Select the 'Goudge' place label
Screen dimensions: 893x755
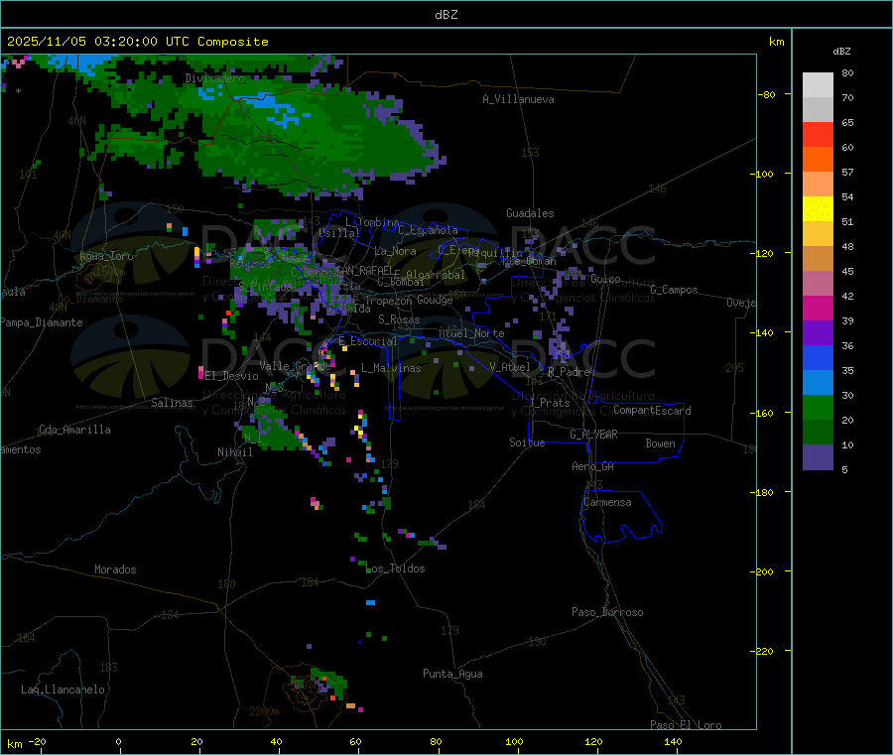(435, 300)
